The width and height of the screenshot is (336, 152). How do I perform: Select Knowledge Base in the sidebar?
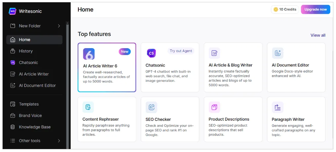(34, 127)
